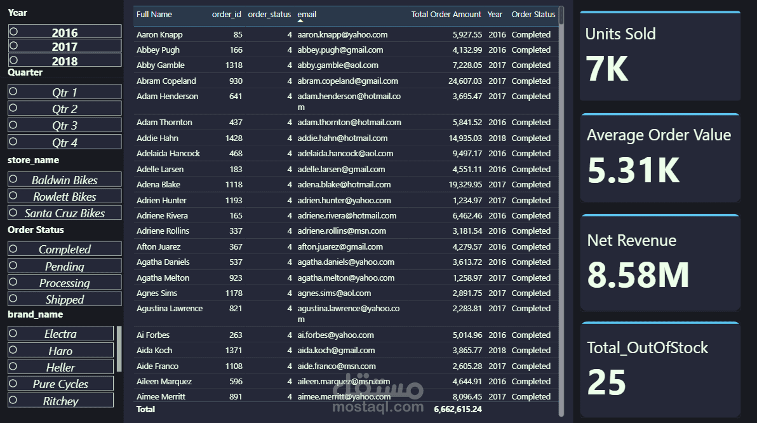Open the Average Order Value card
This screenshot has height=423, width=757.
pyautogui.click(x=660, y=158)
